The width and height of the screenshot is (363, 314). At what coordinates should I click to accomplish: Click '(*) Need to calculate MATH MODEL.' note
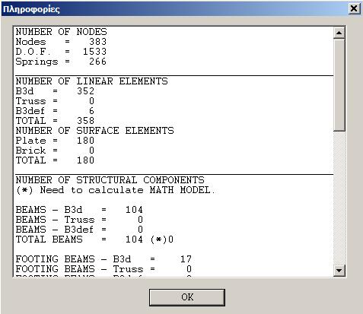click(116, 190)
